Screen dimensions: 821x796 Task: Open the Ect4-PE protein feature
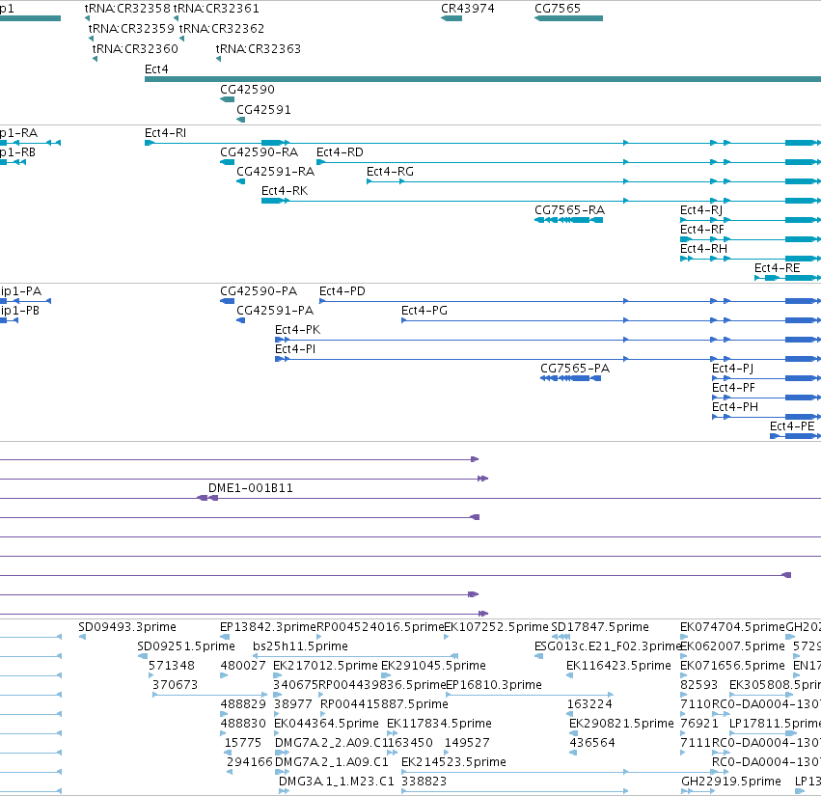795,436
